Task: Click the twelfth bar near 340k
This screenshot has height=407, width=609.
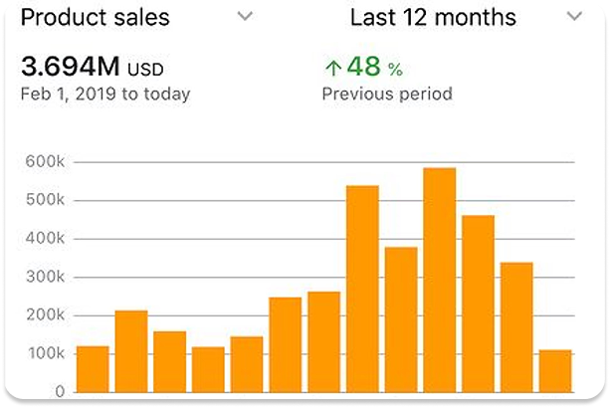Action: 516,326
